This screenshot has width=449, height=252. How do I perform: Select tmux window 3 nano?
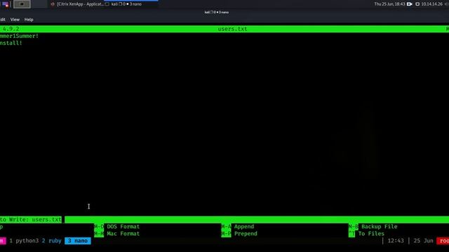[78, 241]
